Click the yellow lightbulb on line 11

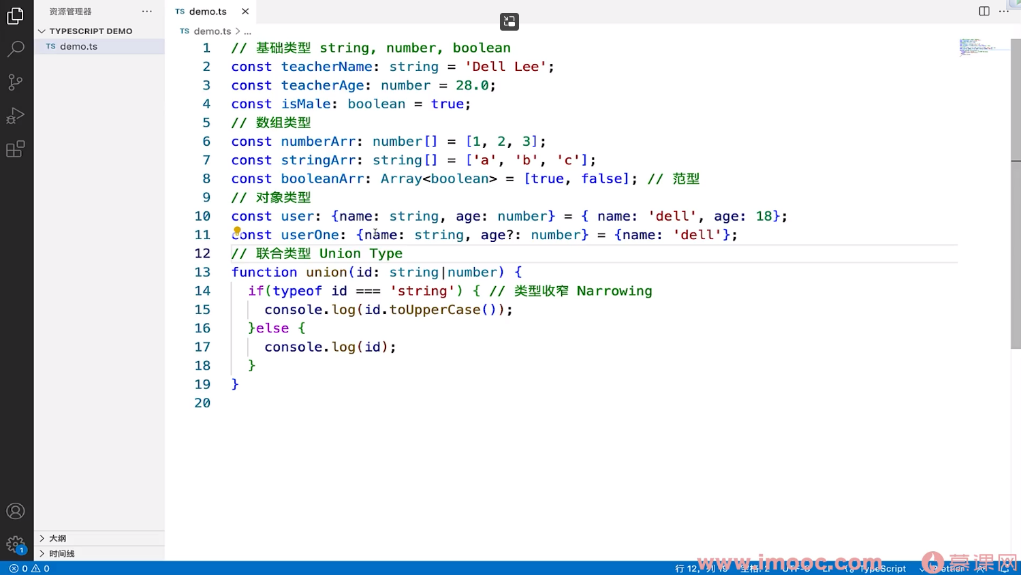pos(237,231)
